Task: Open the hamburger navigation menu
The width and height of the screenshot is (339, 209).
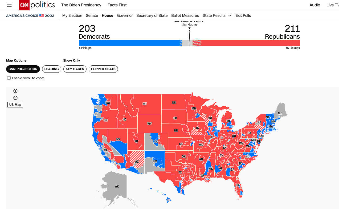Action: [x=9, y=5]
